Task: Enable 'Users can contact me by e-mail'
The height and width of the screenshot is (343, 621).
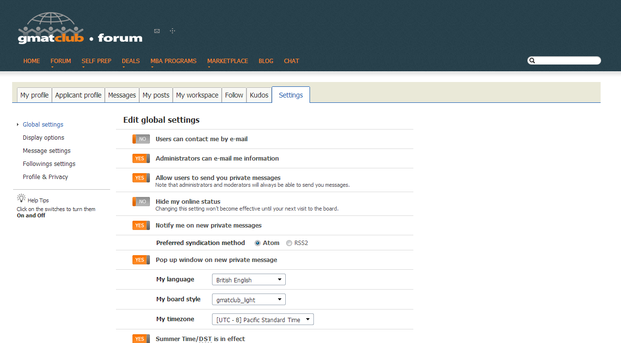Action: 141,139
